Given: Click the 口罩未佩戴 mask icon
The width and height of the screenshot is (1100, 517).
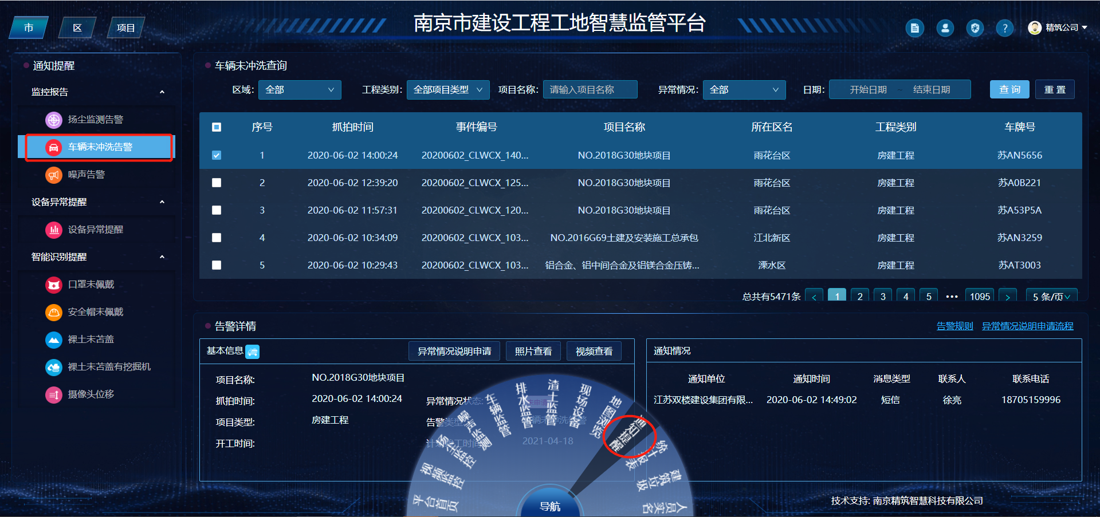Looking at the screenshot, I should tap(54, 285).
